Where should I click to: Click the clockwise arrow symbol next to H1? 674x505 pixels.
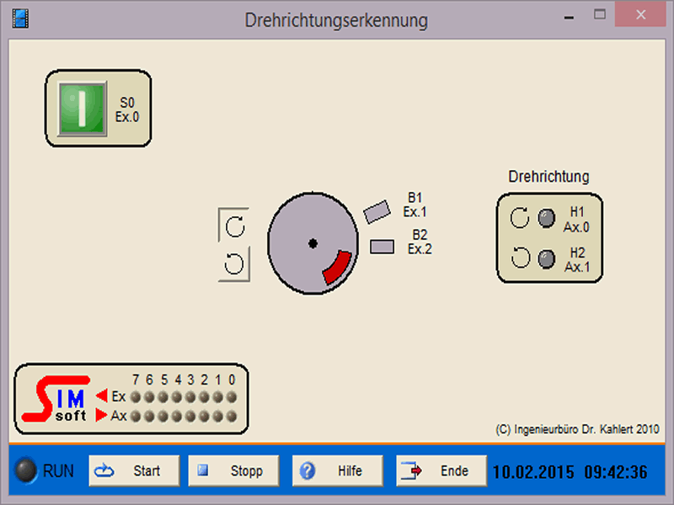(x=520, y=219)
